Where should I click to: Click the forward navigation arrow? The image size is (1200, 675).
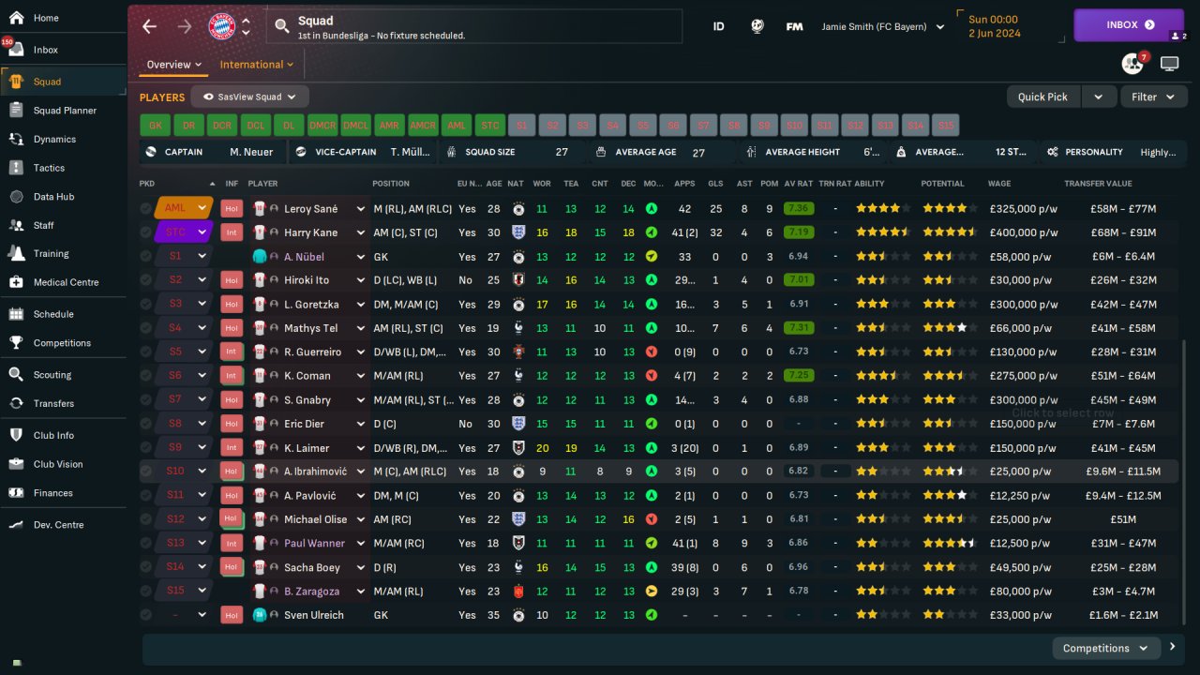185,26
